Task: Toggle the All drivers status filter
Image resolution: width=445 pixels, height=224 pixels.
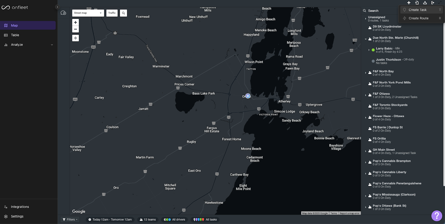Action: pyautogui.click(x=175, y=220)
